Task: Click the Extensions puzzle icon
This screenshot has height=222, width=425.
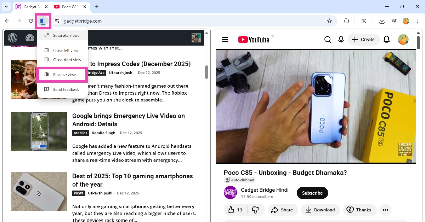Action: tap(346, 21)
